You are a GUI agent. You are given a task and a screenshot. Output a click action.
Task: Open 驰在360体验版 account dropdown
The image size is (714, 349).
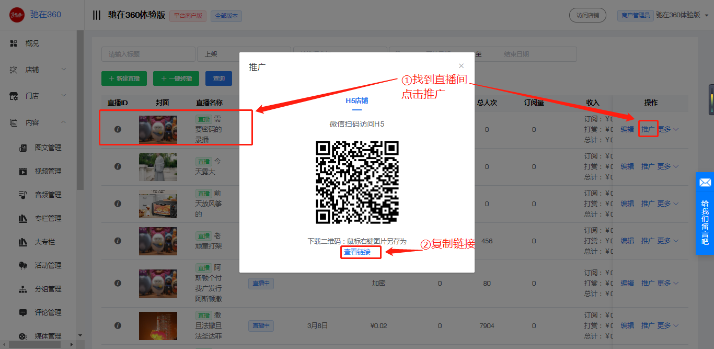682,15
